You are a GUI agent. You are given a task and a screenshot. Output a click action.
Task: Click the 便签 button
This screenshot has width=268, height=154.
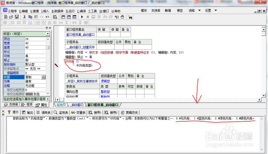(180, 11)
